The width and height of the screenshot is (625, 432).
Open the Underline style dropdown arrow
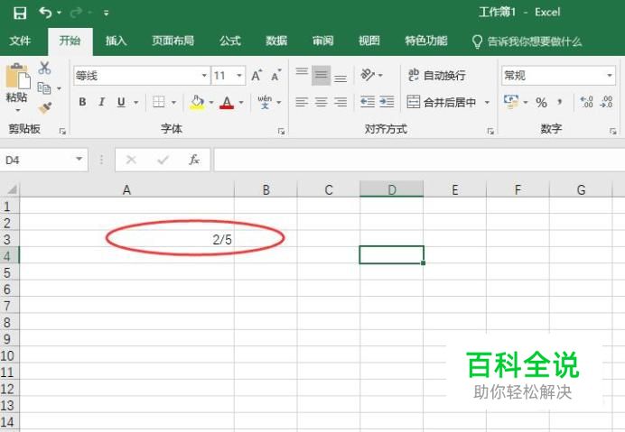[135, 102]
